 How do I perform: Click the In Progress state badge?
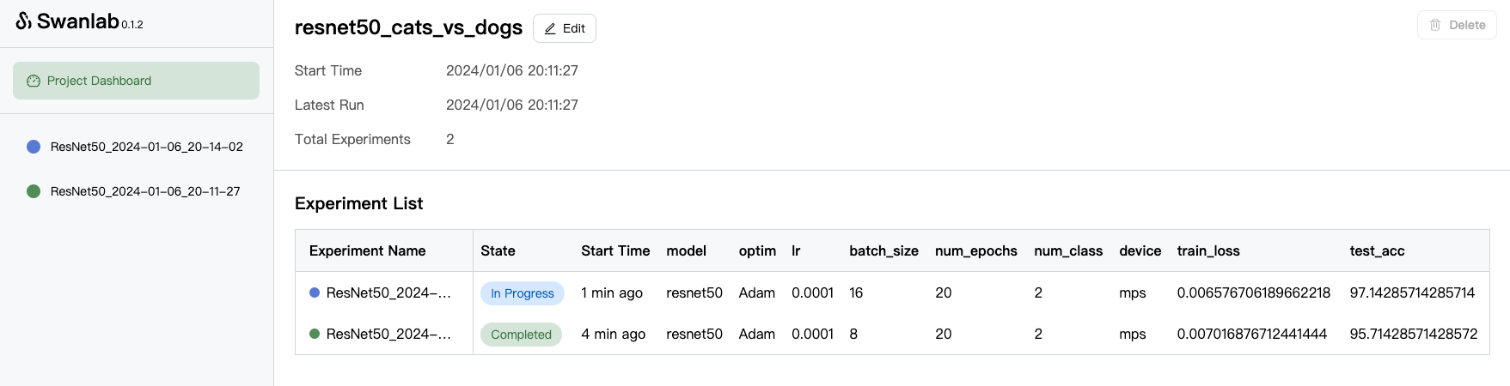pos(523,293)
